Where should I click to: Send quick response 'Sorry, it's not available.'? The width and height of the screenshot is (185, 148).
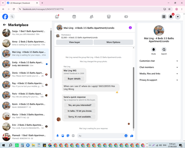80,117
